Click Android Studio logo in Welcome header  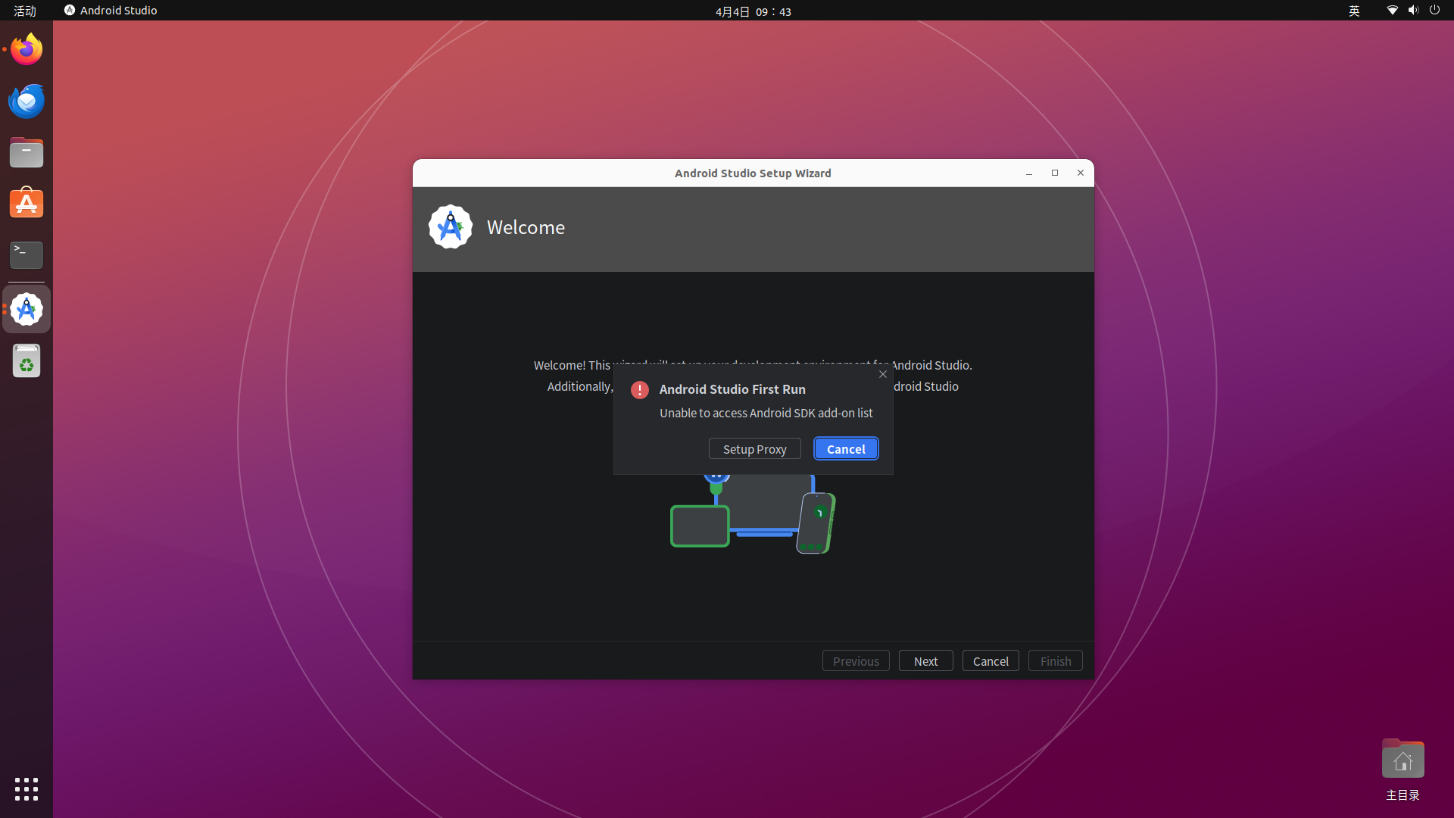[x=451, y=227]
